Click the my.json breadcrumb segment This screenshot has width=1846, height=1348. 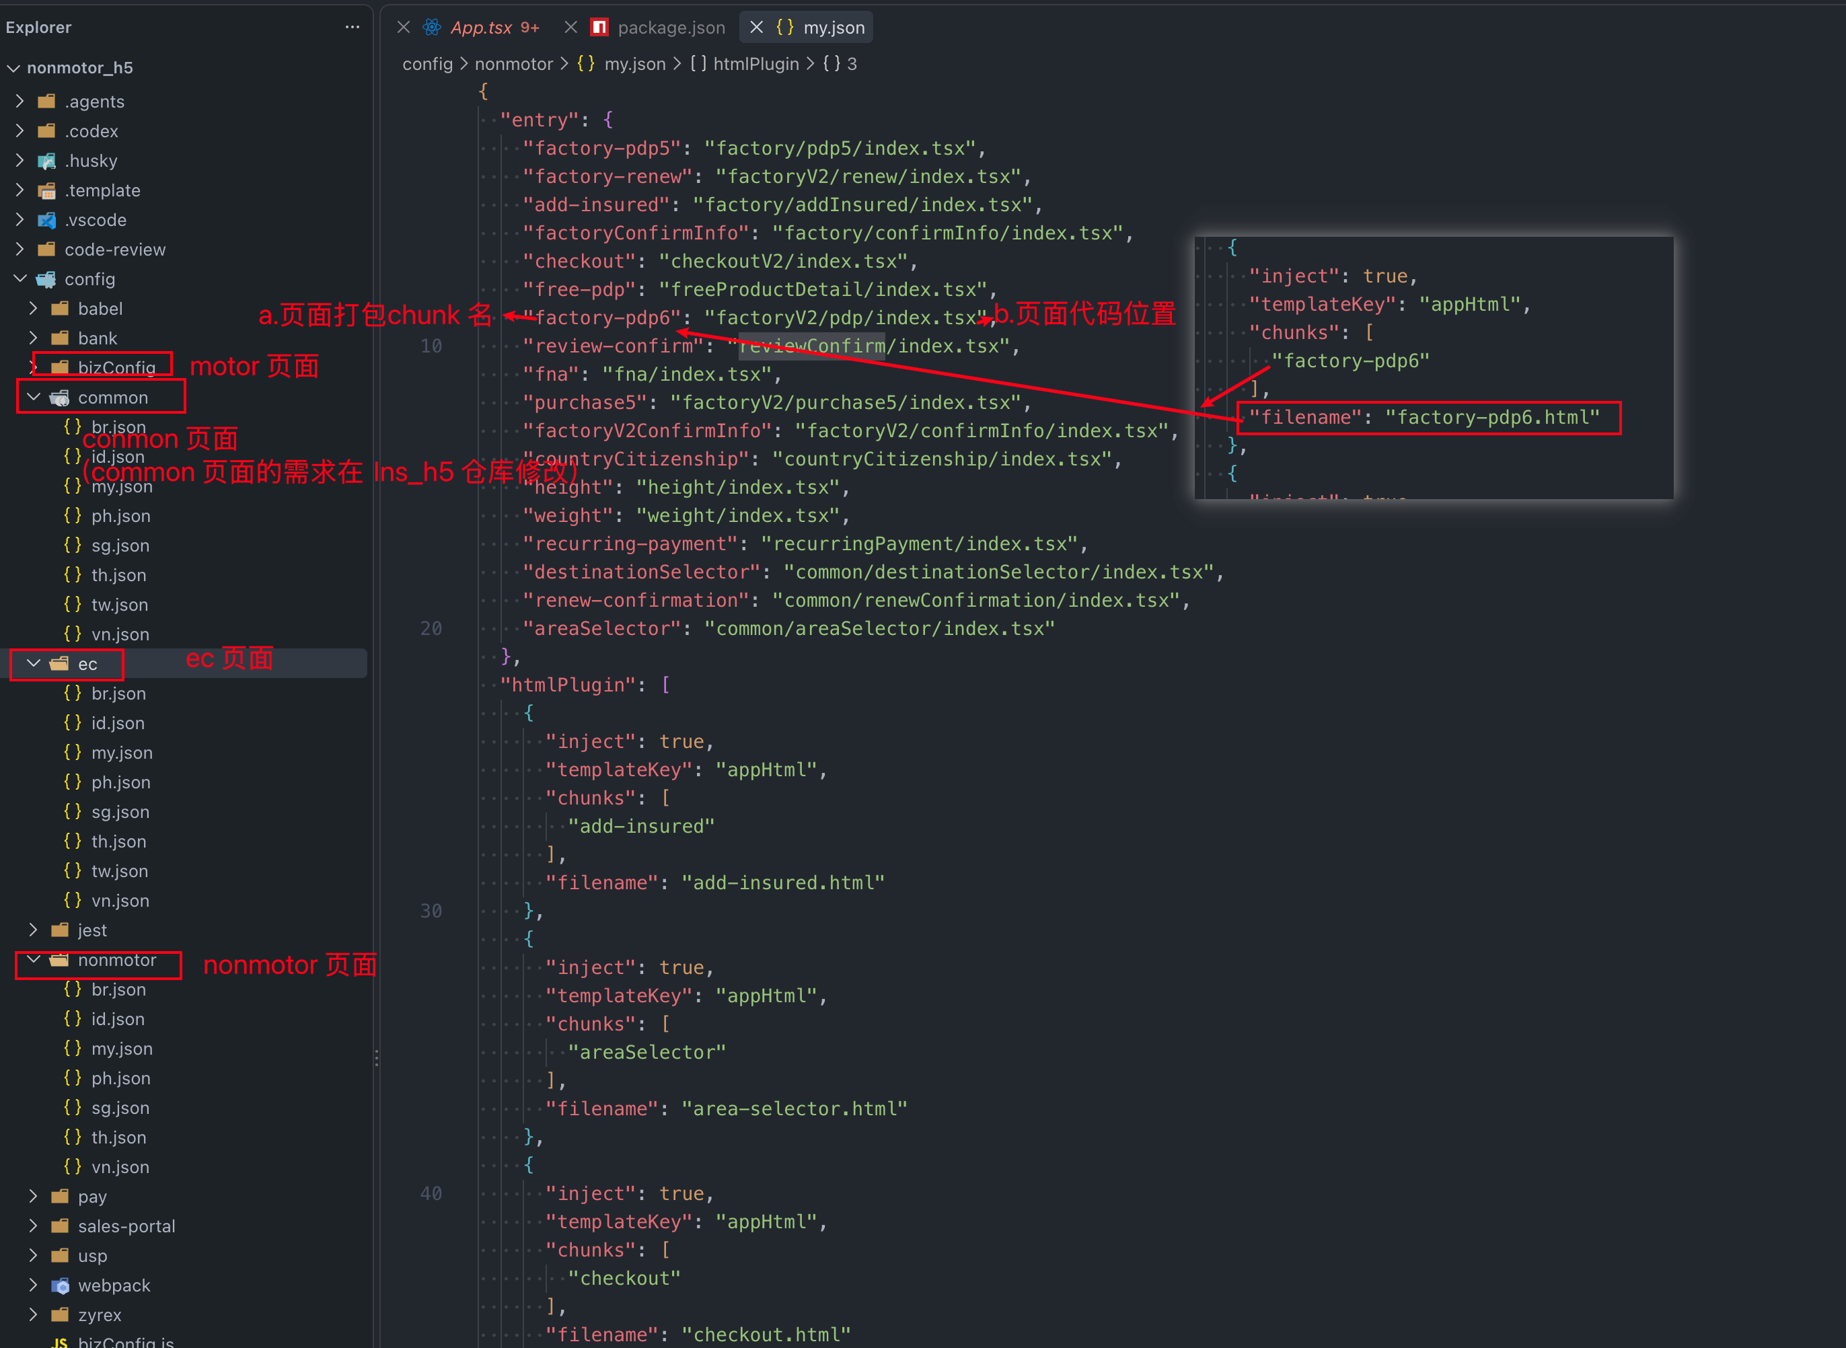click(x=635, y=64)
